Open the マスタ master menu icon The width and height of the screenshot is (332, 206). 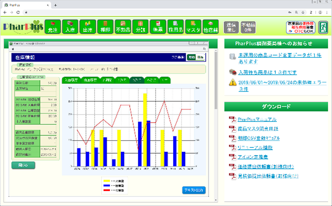click(193, 27)
